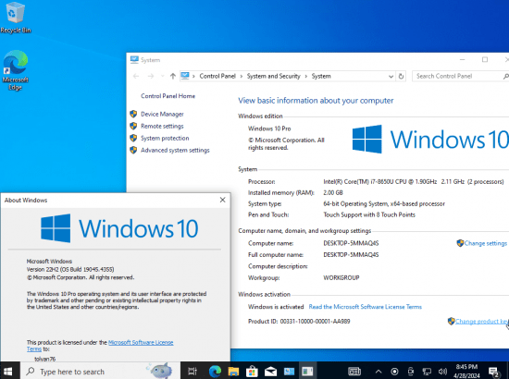Switch to About Windows taskbar button
The image size is (509, 379).
[307, 372]
